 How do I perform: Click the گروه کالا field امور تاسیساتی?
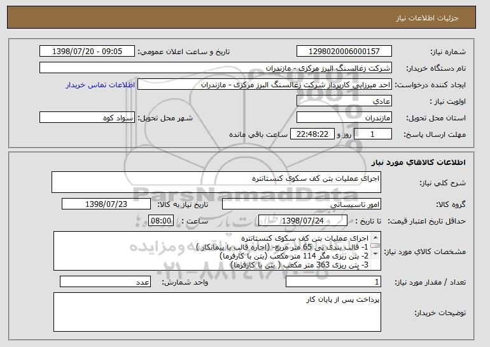[x=302, y=204]
